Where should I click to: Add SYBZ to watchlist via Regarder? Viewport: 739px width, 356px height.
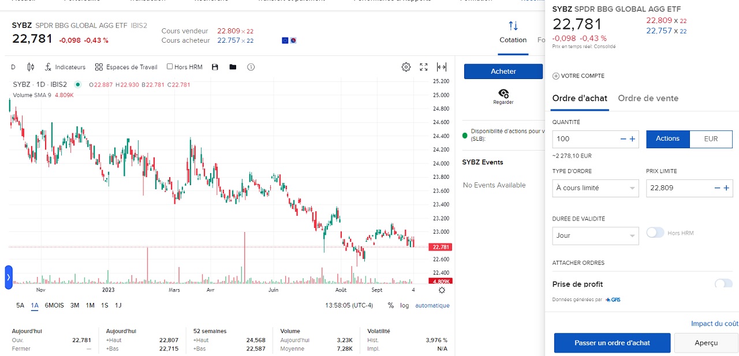503,96
